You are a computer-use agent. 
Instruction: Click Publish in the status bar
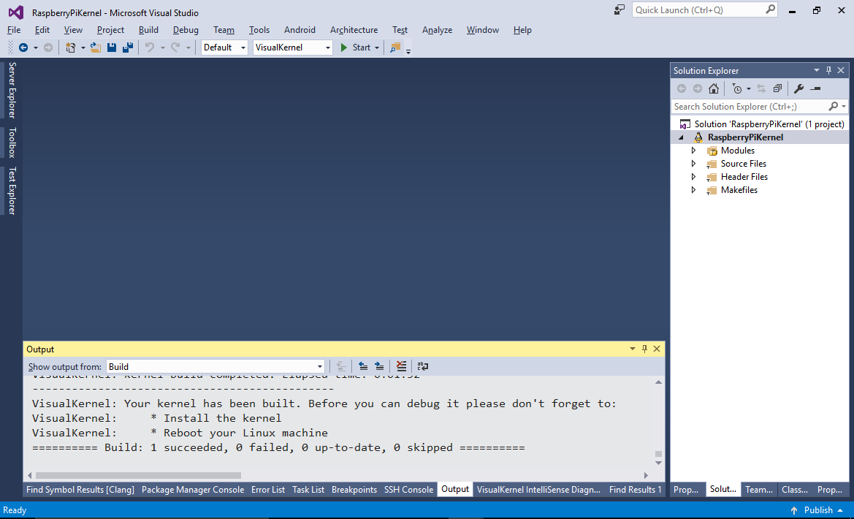coord(819,510)
